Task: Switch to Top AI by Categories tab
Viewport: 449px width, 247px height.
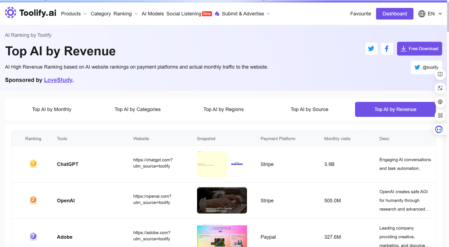Action: coord(138,109)
